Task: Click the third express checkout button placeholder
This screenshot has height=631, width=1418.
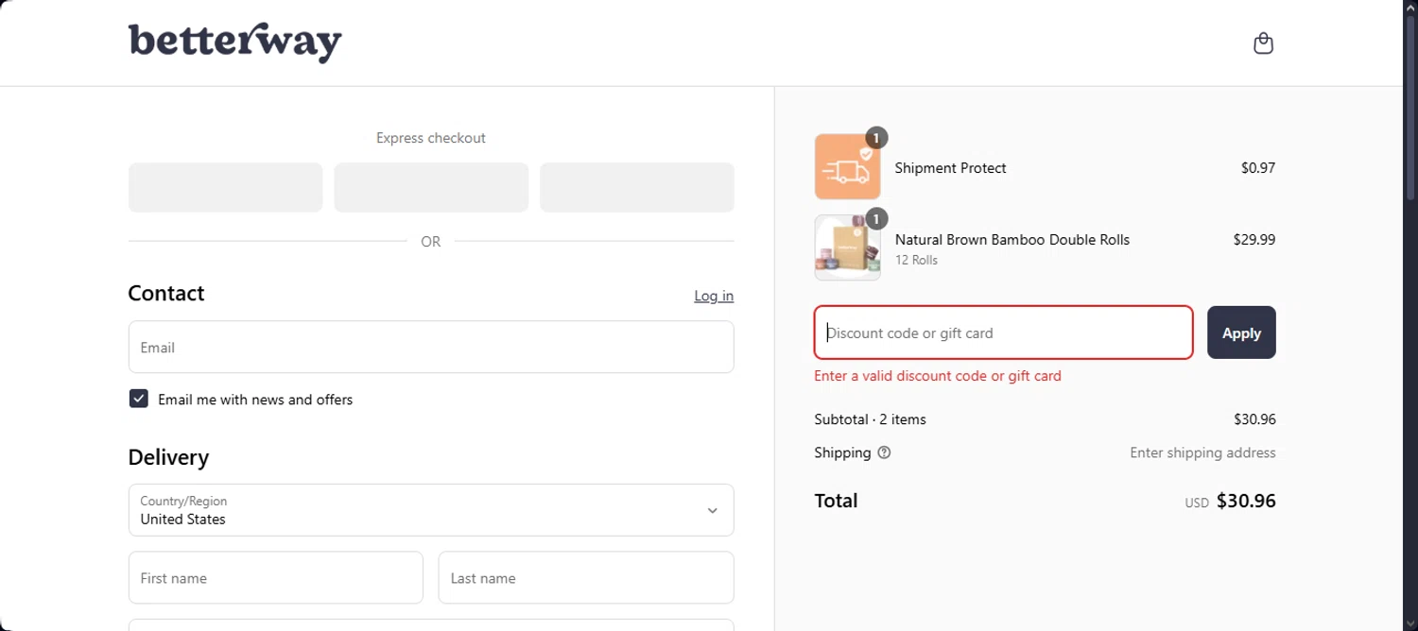Action: click(637, 187)
